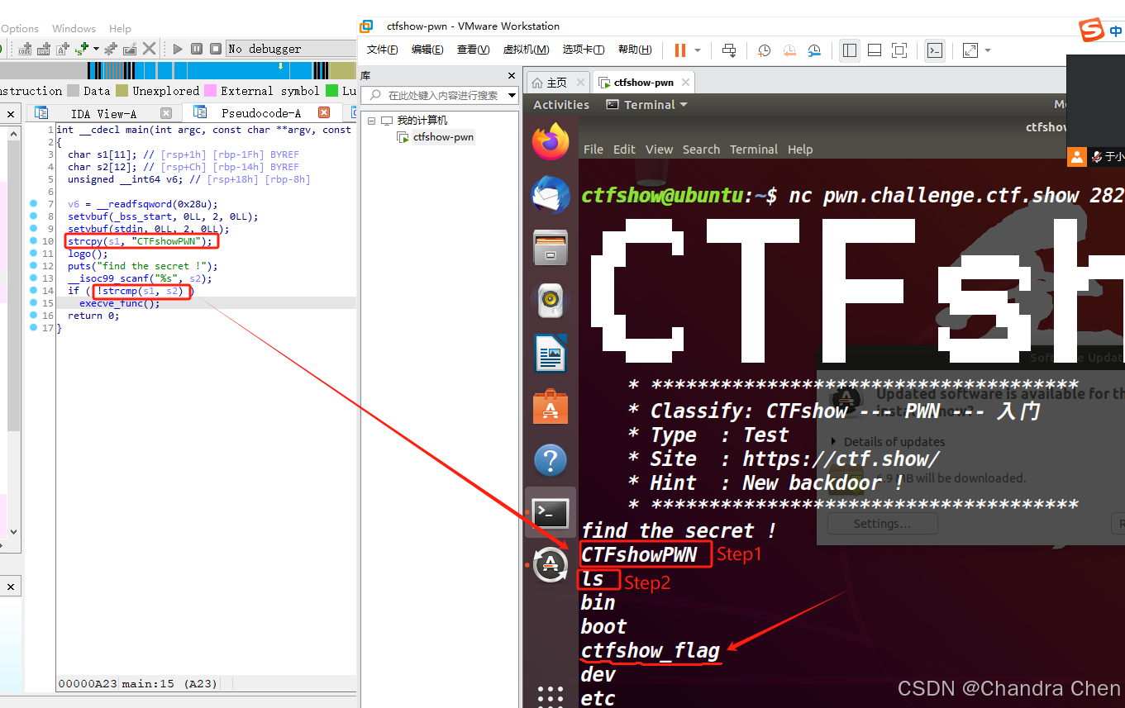Revert to snapshot icon in VMware
The height and width of the screenshot is (708, 1125).
[789, 50]
